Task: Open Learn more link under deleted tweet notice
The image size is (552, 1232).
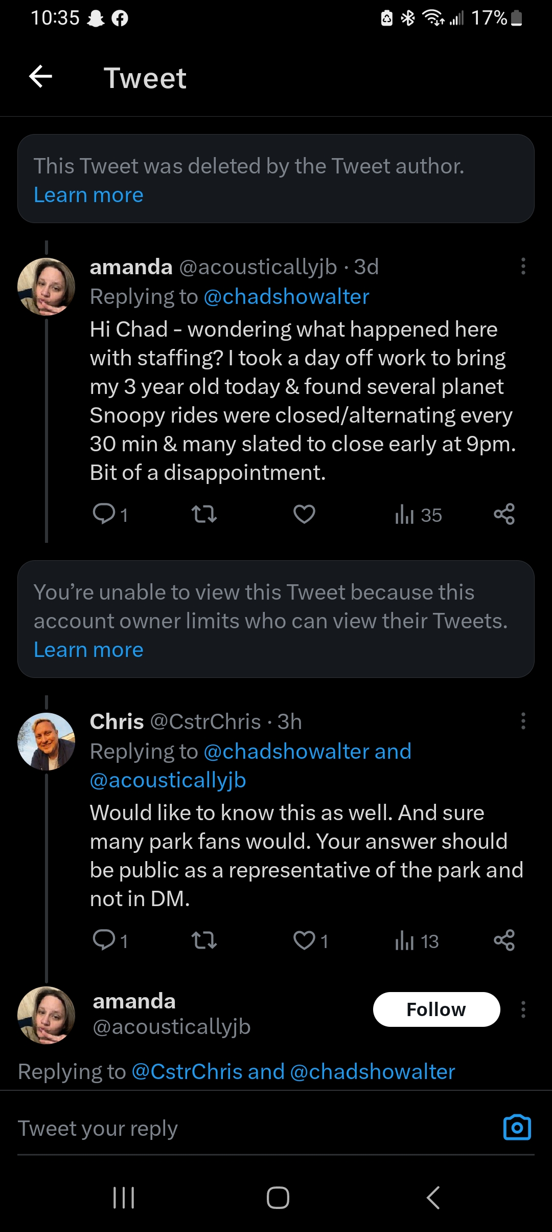Action: click(88, 195)
